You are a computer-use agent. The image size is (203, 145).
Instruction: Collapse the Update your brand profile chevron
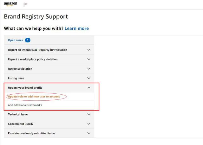pos(89,88)
